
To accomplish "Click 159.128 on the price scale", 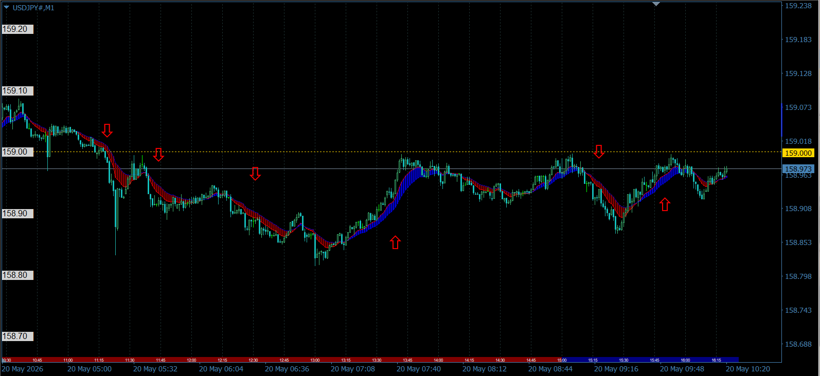I will [798, 73].
